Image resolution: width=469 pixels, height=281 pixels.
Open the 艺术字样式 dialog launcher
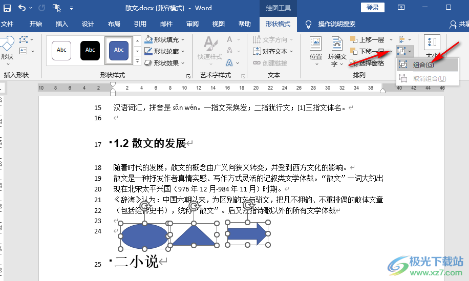(243, 76)
